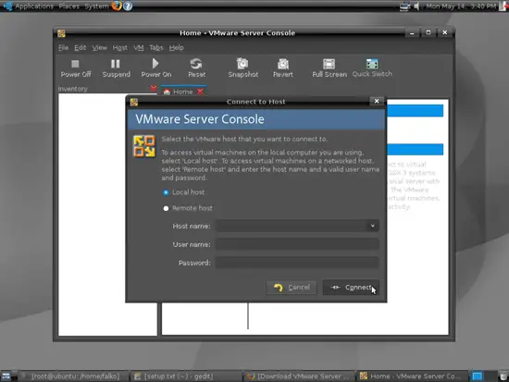Open the View menu
Screen dimensions: 509x382
pos(99,48)
